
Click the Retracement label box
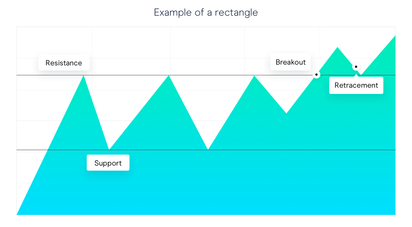356,85
